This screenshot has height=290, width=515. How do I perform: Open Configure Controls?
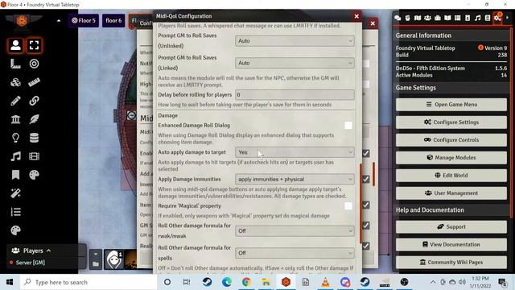pyautogui.click(x=451, y=139)
